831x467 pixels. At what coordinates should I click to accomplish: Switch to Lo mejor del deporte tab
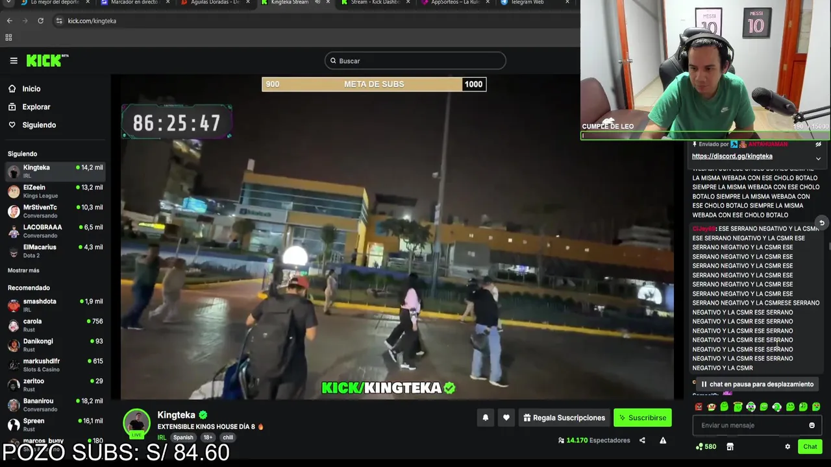[55, 3]
